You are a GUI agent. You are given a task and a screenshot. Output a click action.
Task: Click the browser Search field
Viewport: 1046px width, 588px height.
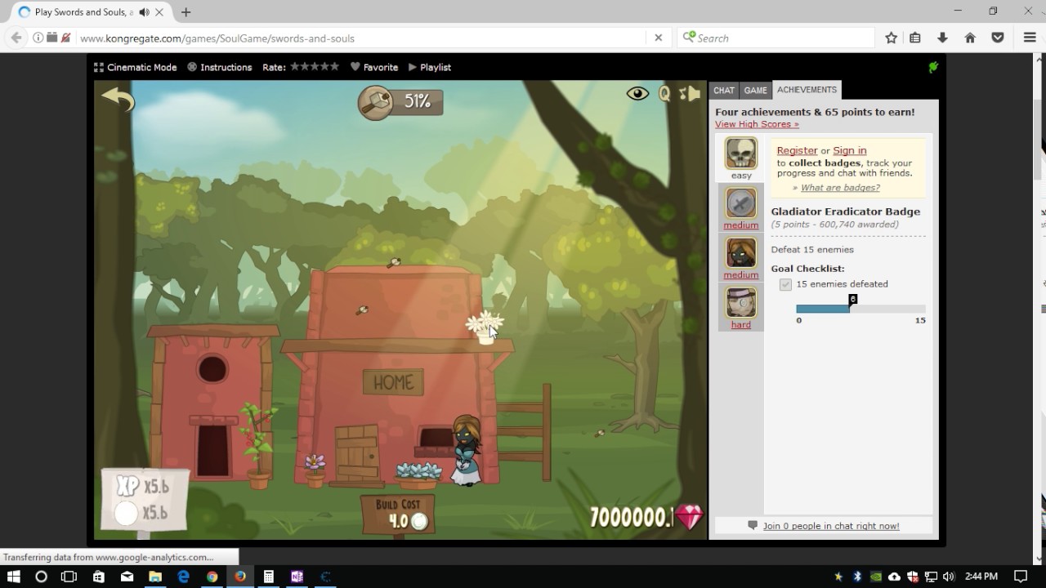point(776,38)
